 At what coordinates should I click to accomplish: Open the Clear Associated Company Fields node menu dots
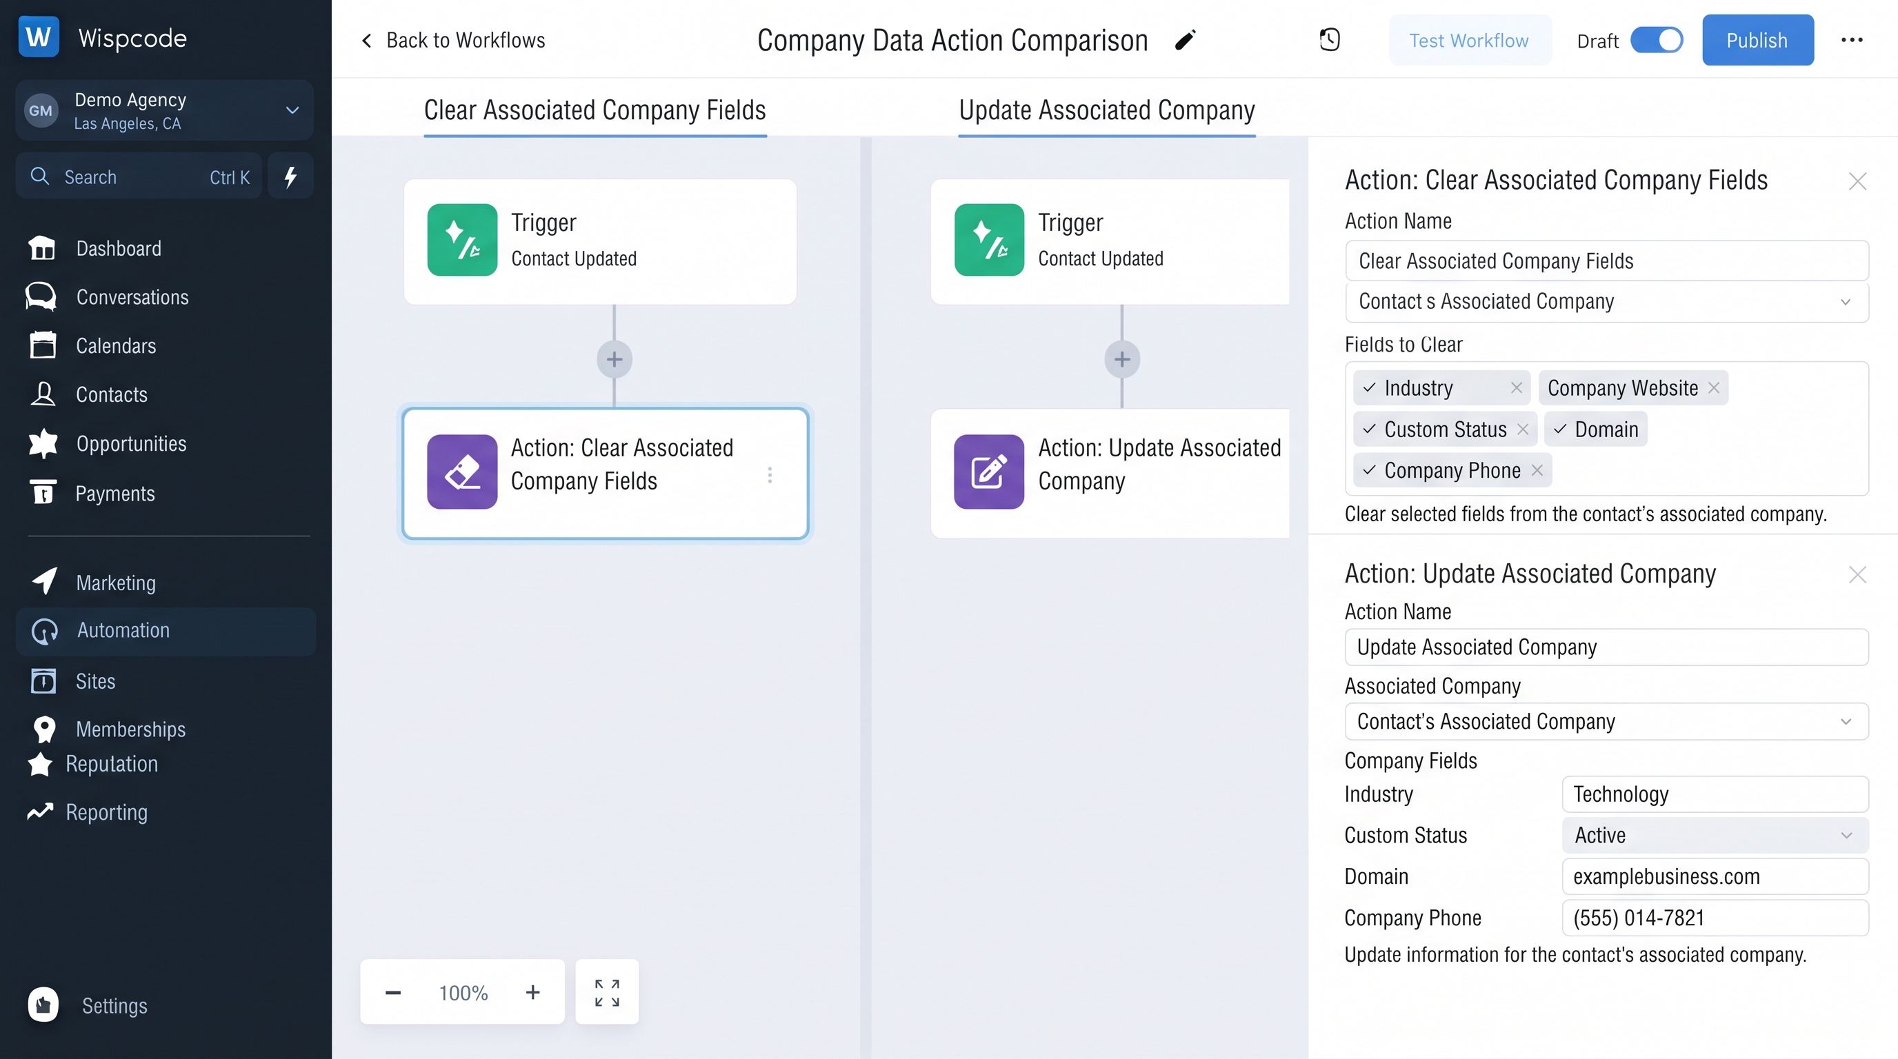[x=770, y=475]
